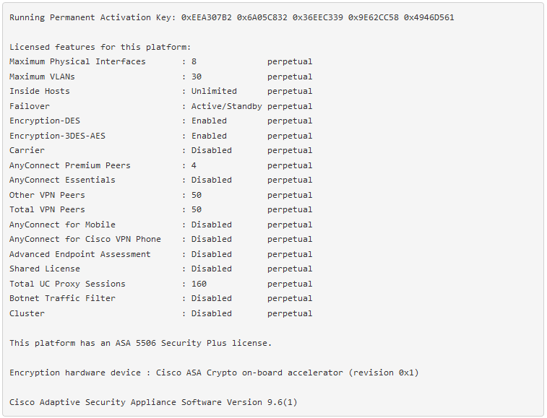547x418 pixels.
Task: Click the Carrier Disabled value
Action: coord(212,151)
